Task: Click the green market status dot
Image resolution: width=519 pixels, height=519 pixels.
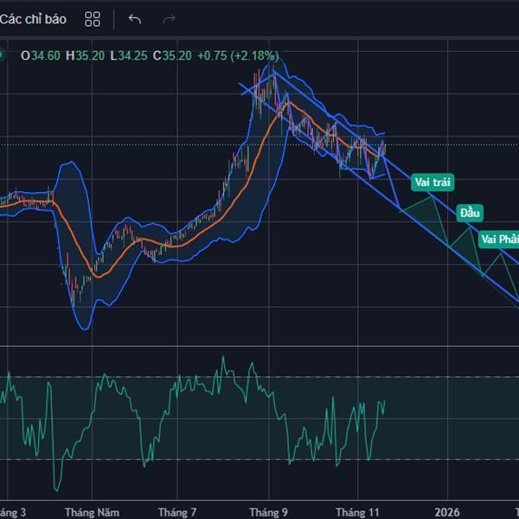Action: pyautogui.click(x=3, y=55)
